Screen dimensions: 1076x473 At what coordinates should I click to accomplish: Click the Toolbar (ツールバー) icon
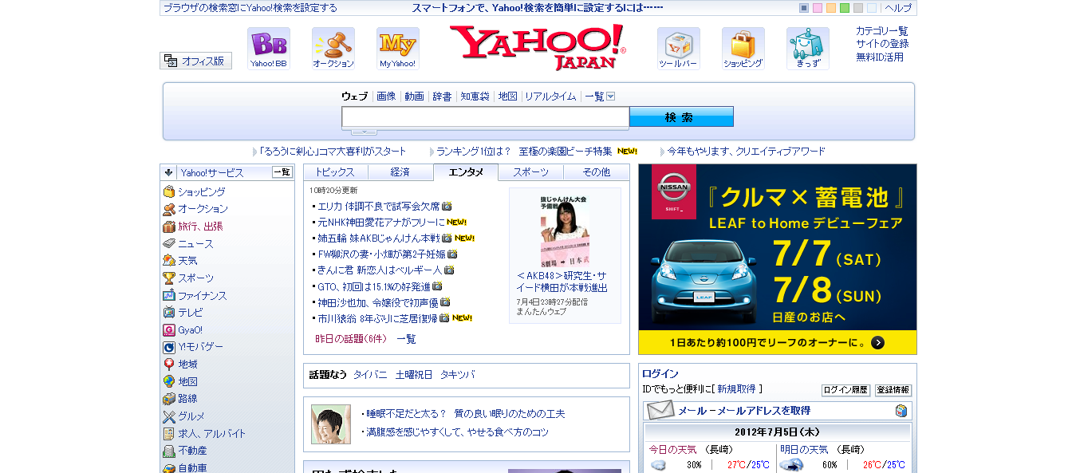coord(678,49)
